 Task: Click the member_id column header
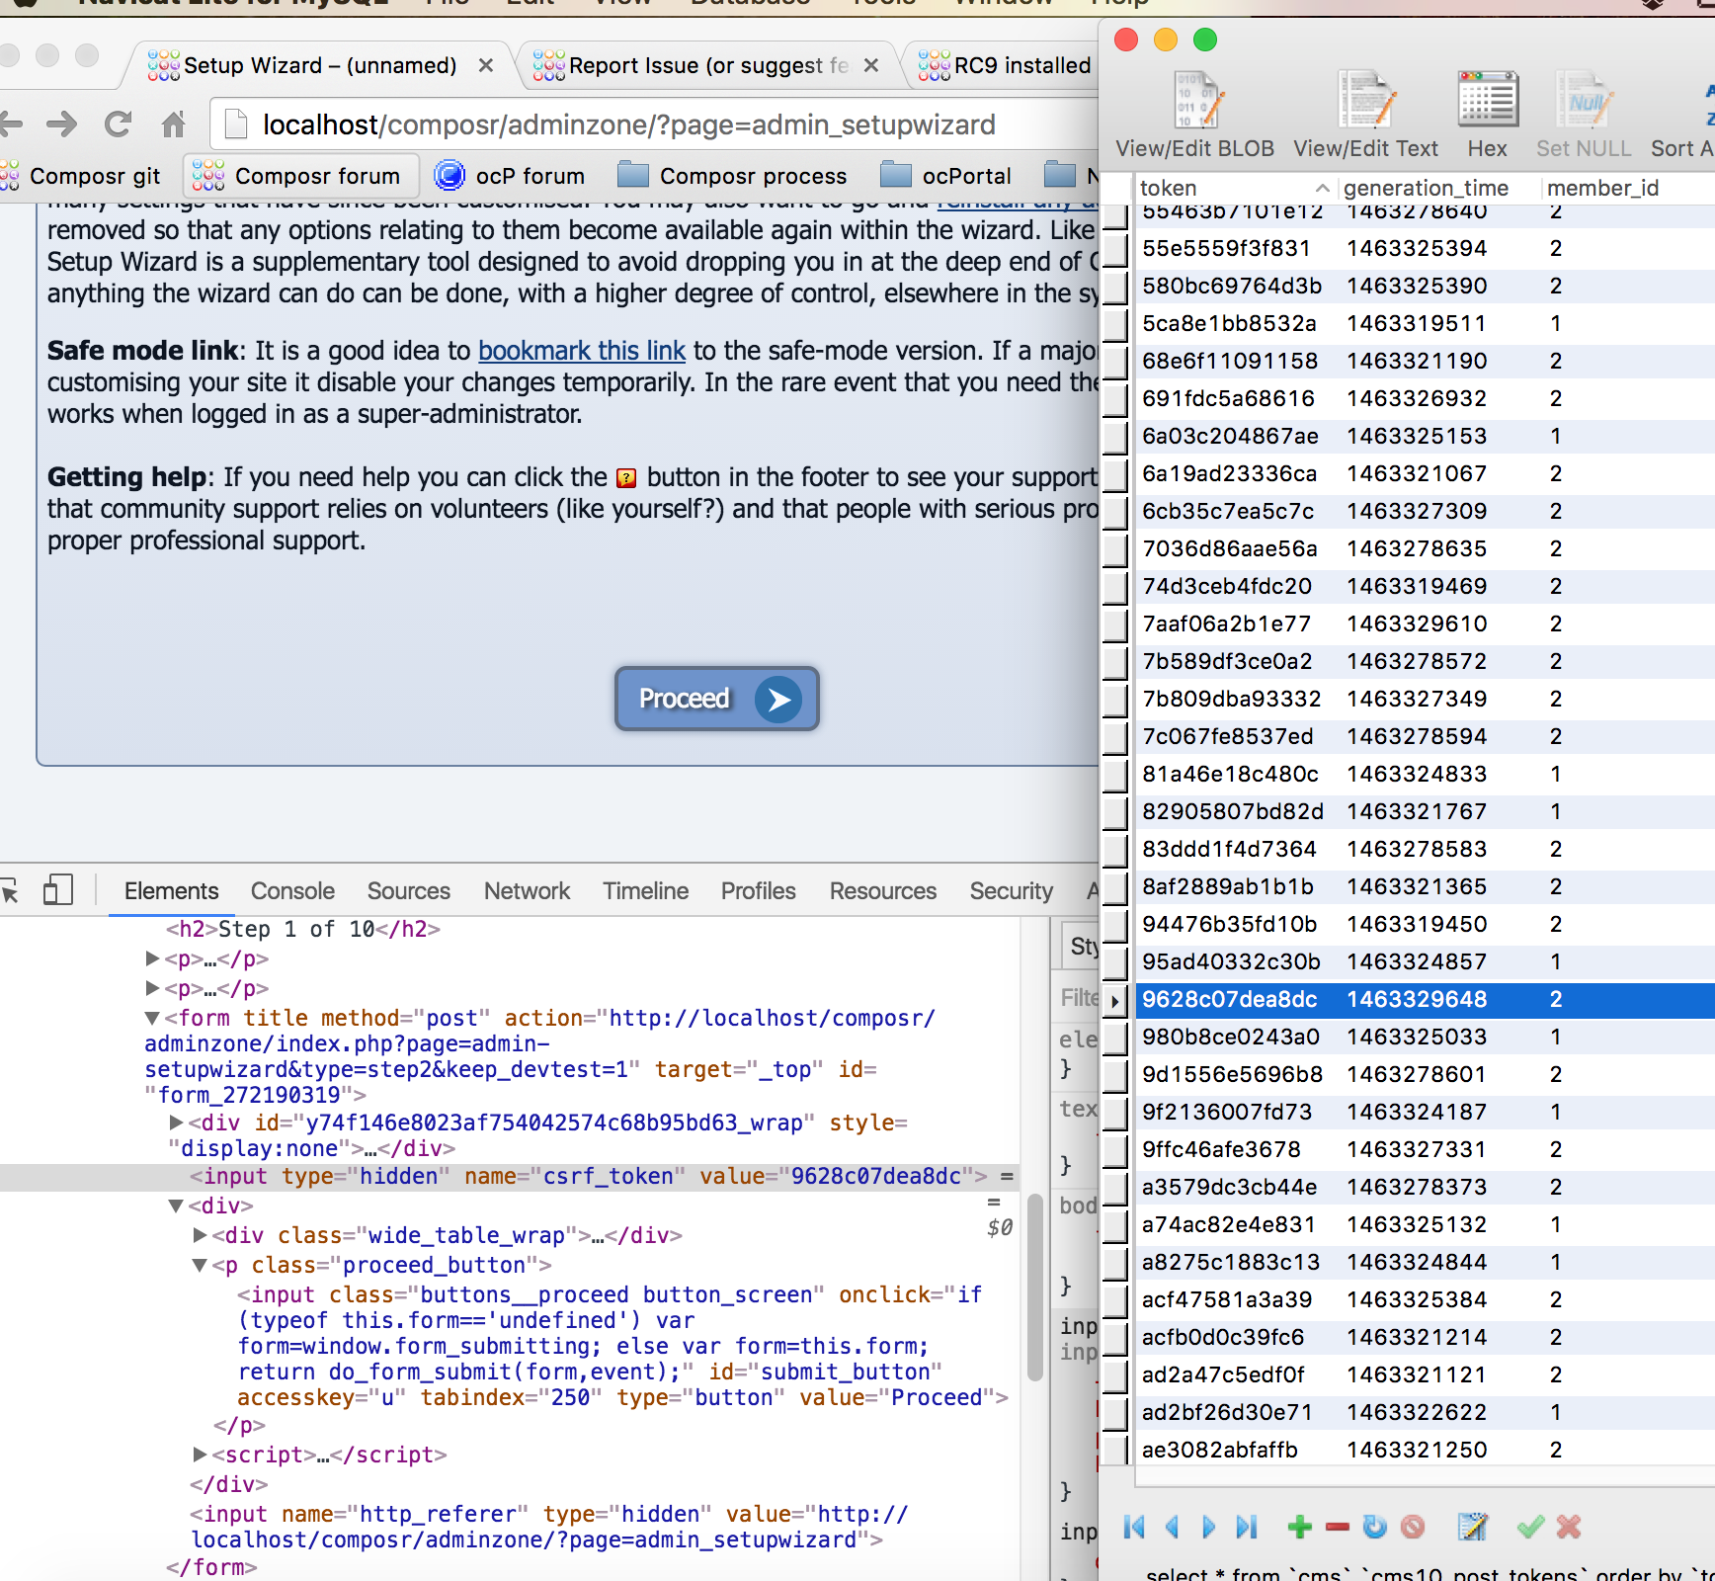click(1626, 188)
